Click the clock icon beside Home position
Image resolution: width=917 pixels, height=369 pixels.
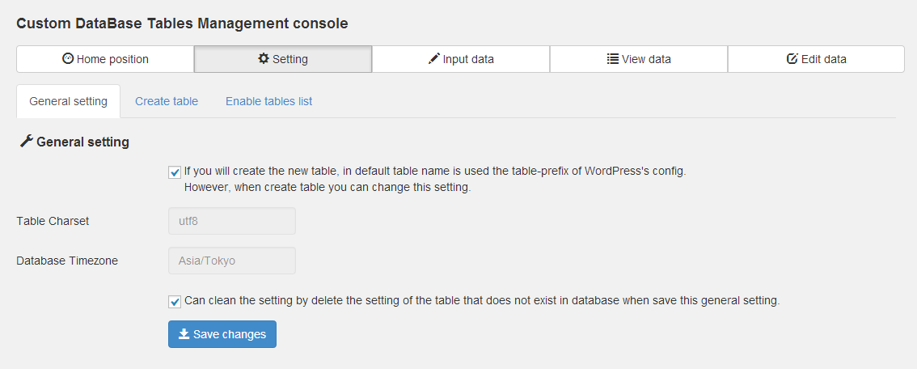(x=68, y=59)
